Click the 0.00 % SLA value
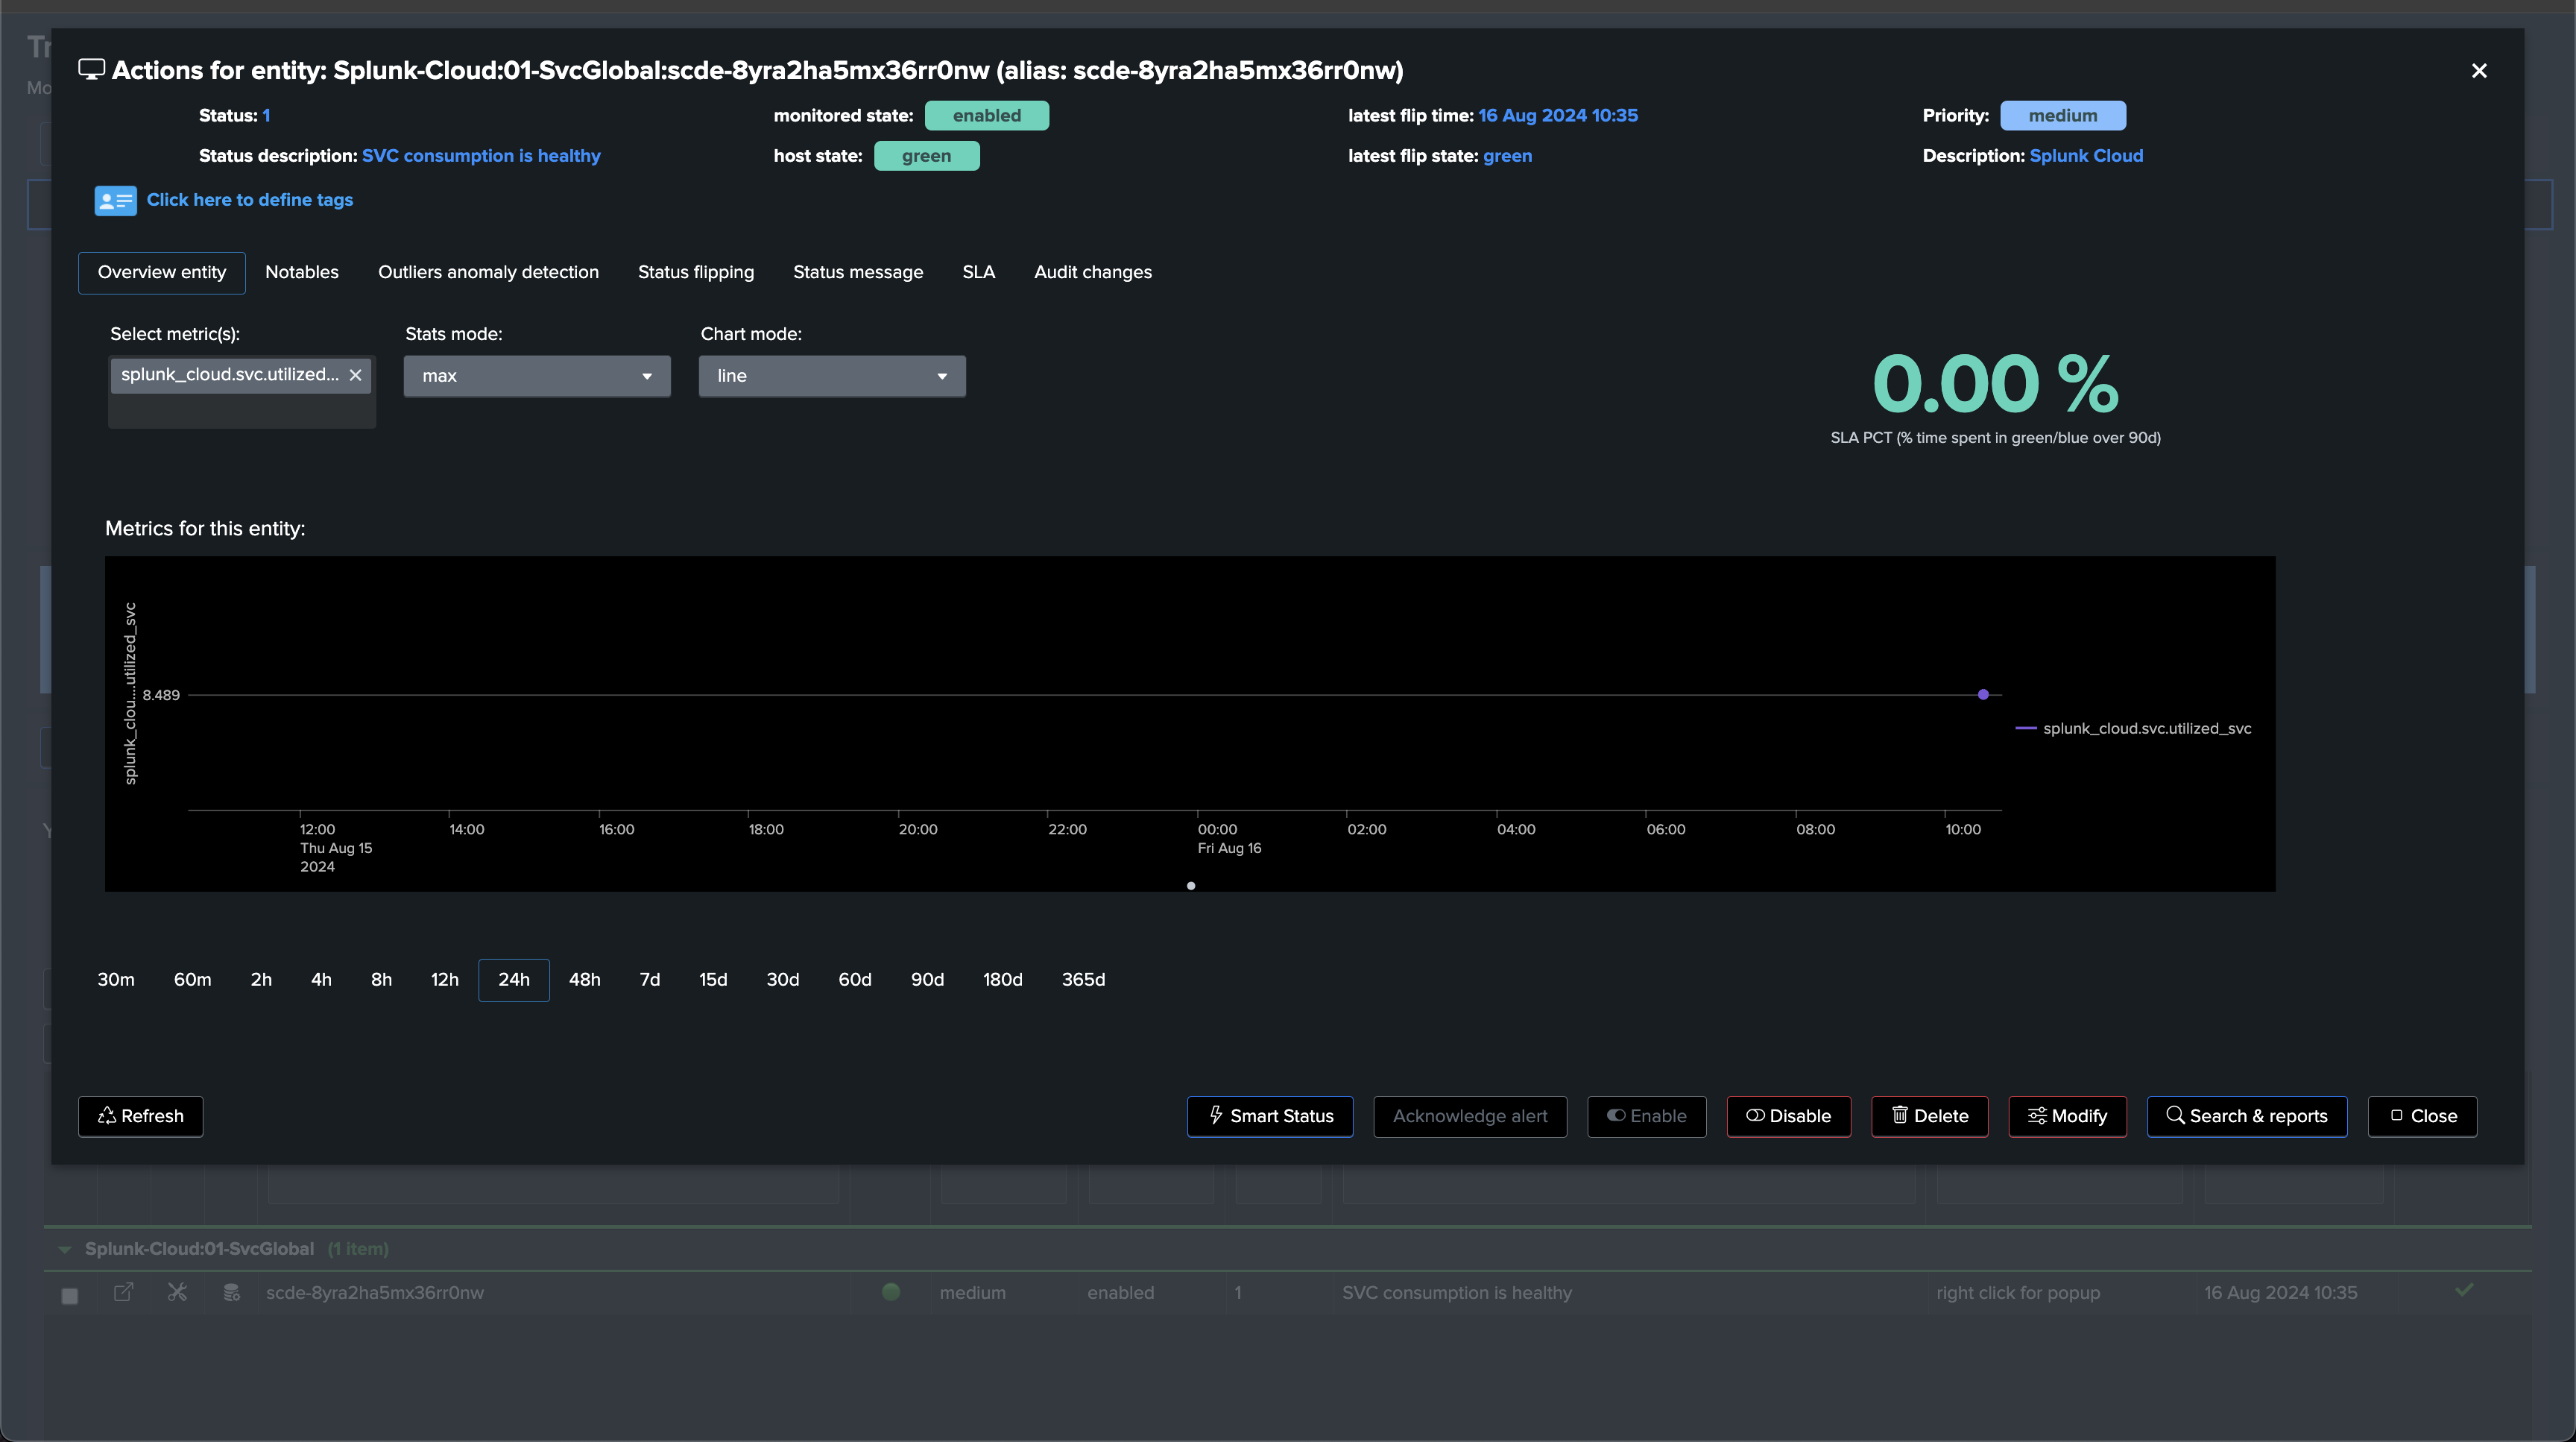Screen dimensions: 2576x1442 click(x=1995, y=383)
